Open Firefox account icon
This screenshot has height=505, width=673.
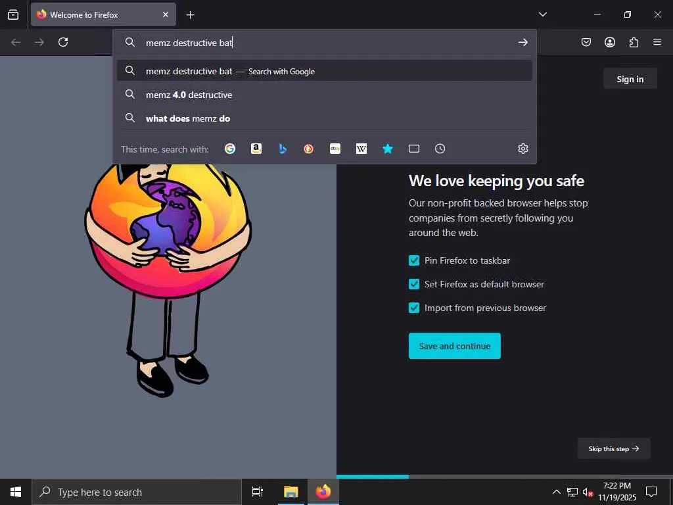point(609,42)
